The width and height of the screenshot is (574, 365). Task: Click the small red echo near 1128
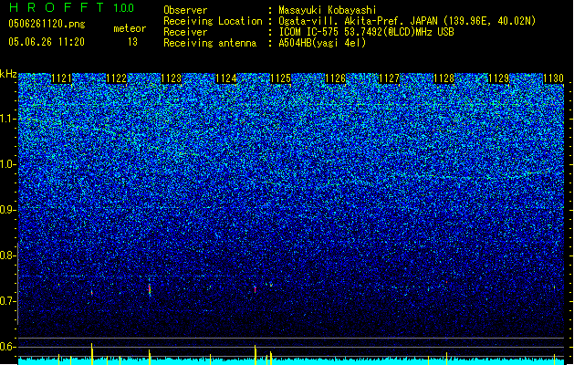point(446,282)
